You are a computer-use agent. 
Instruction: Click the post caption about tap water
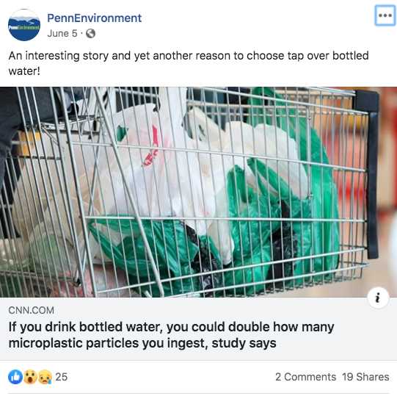click(x=189, y=63)
